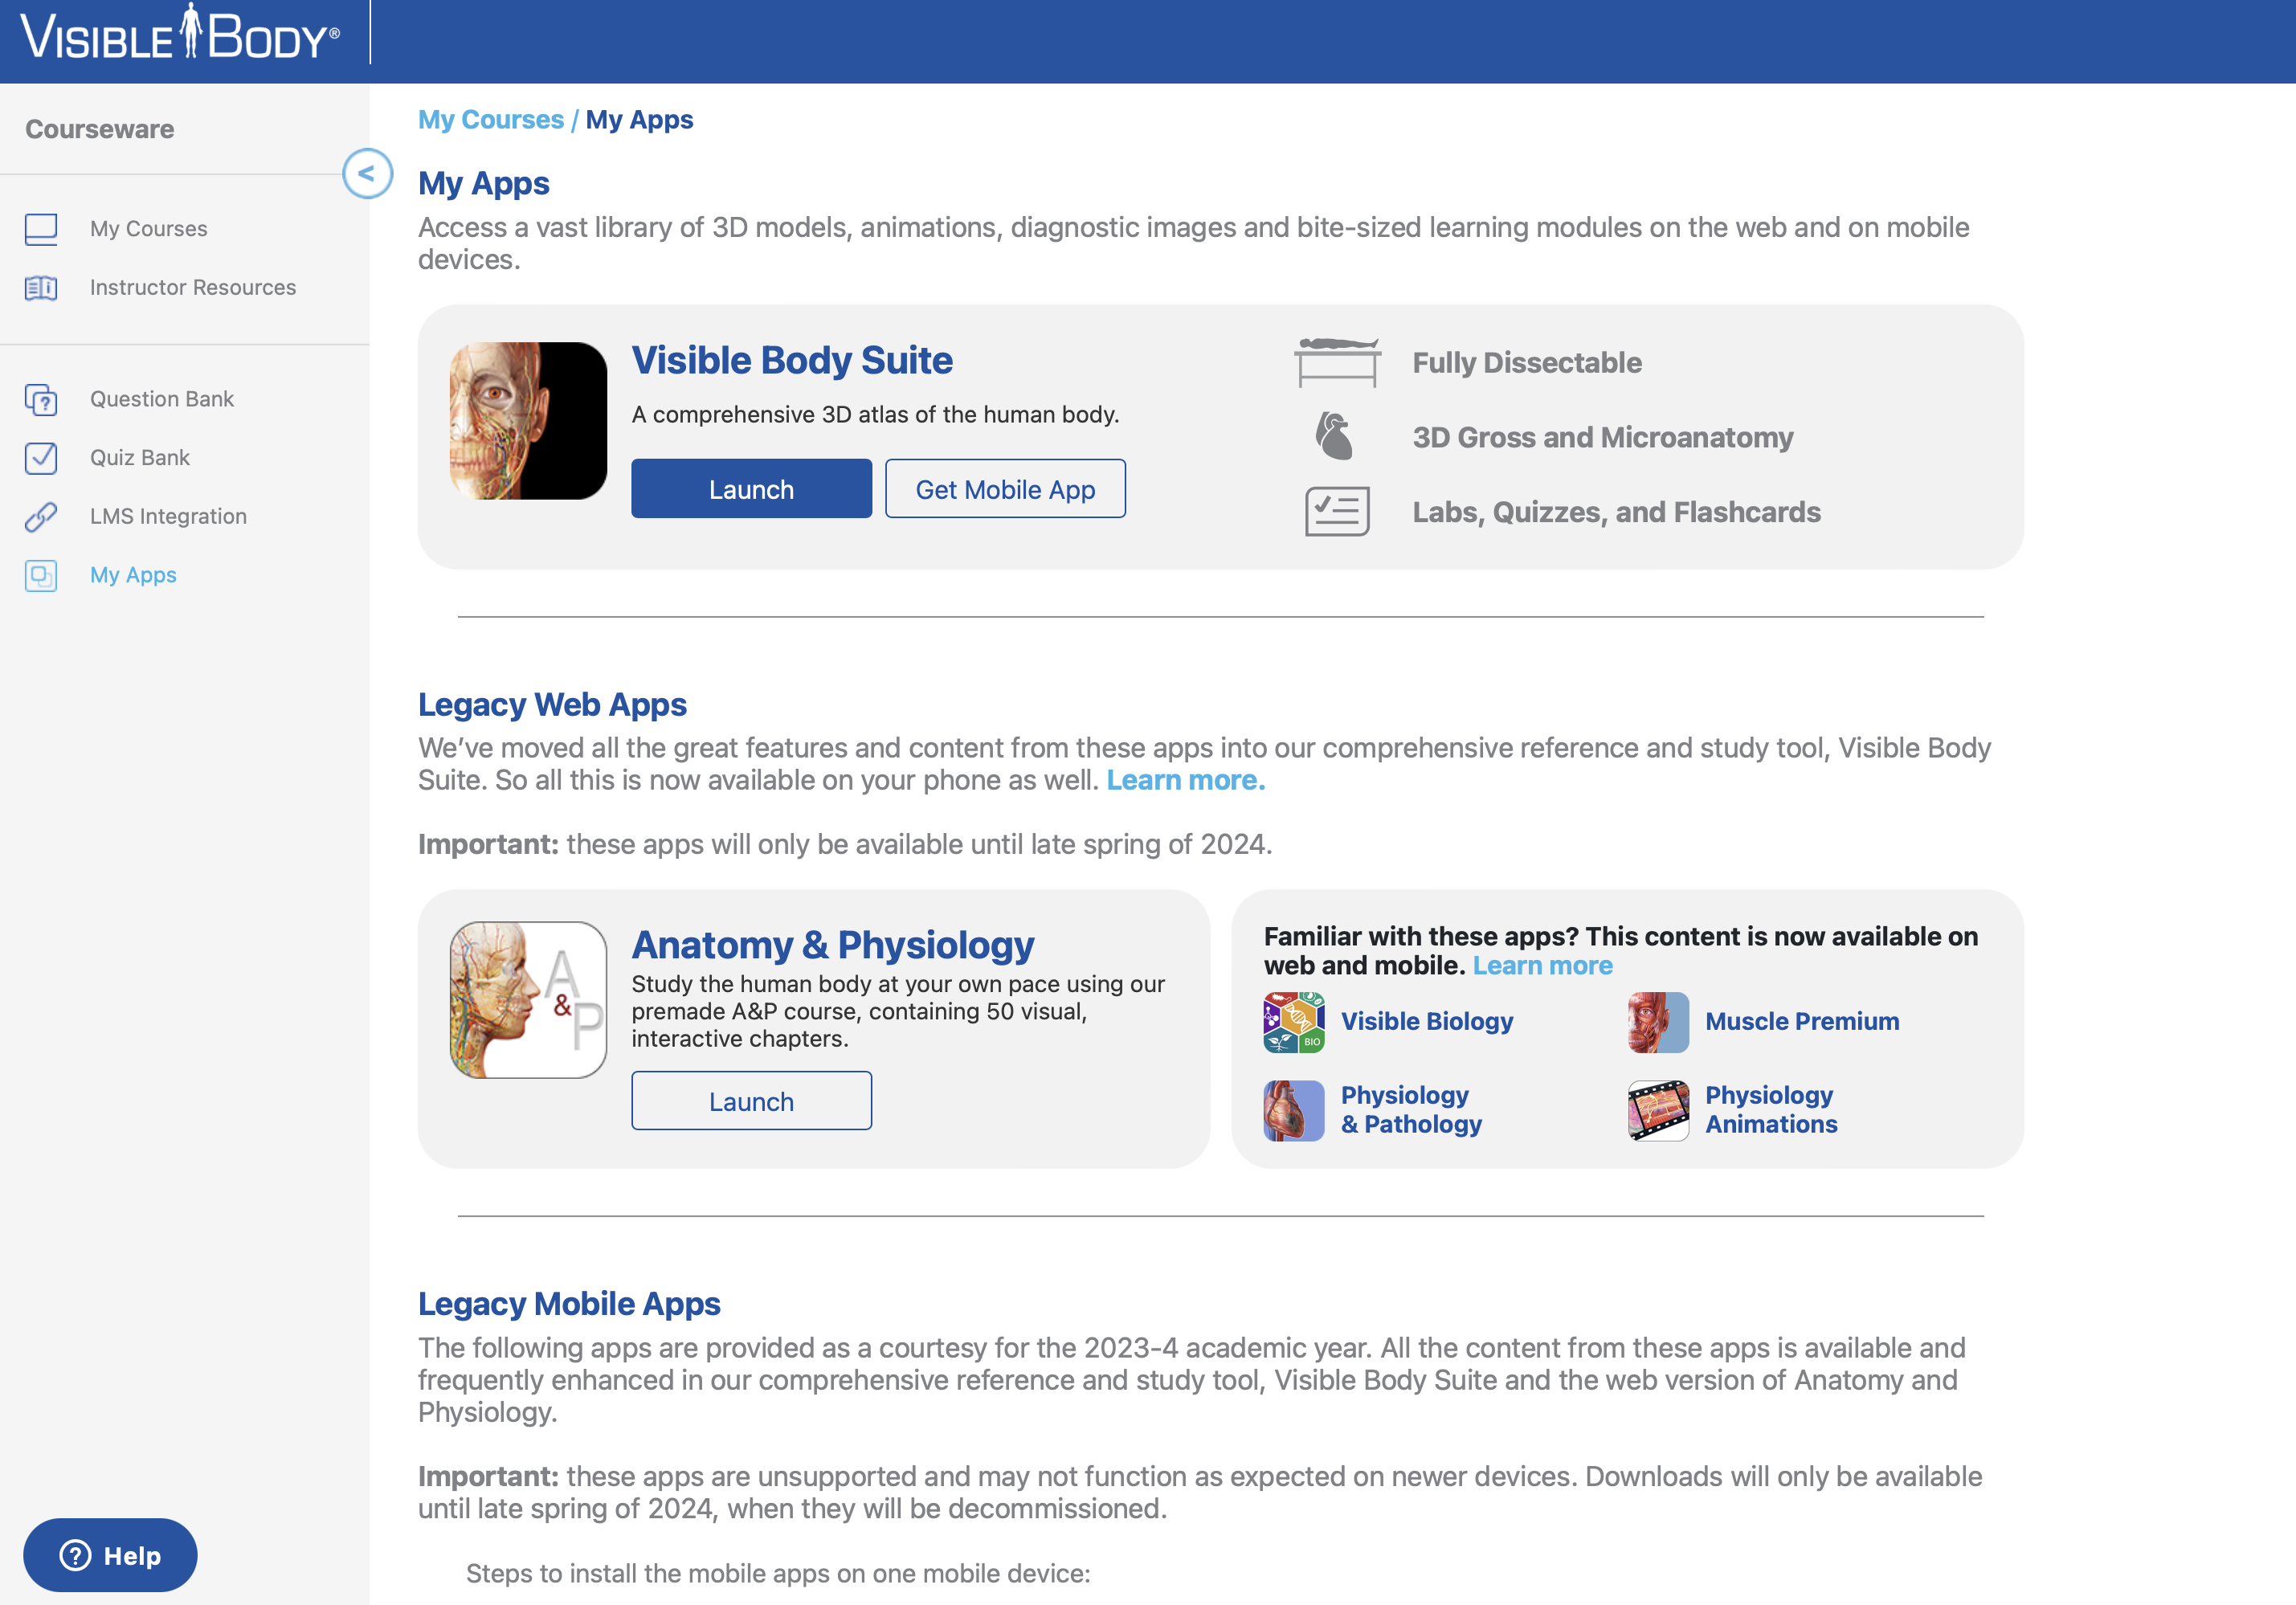Click My Apps breadcrumb text
This screenshot has height=1605, width=2296.
639,120
